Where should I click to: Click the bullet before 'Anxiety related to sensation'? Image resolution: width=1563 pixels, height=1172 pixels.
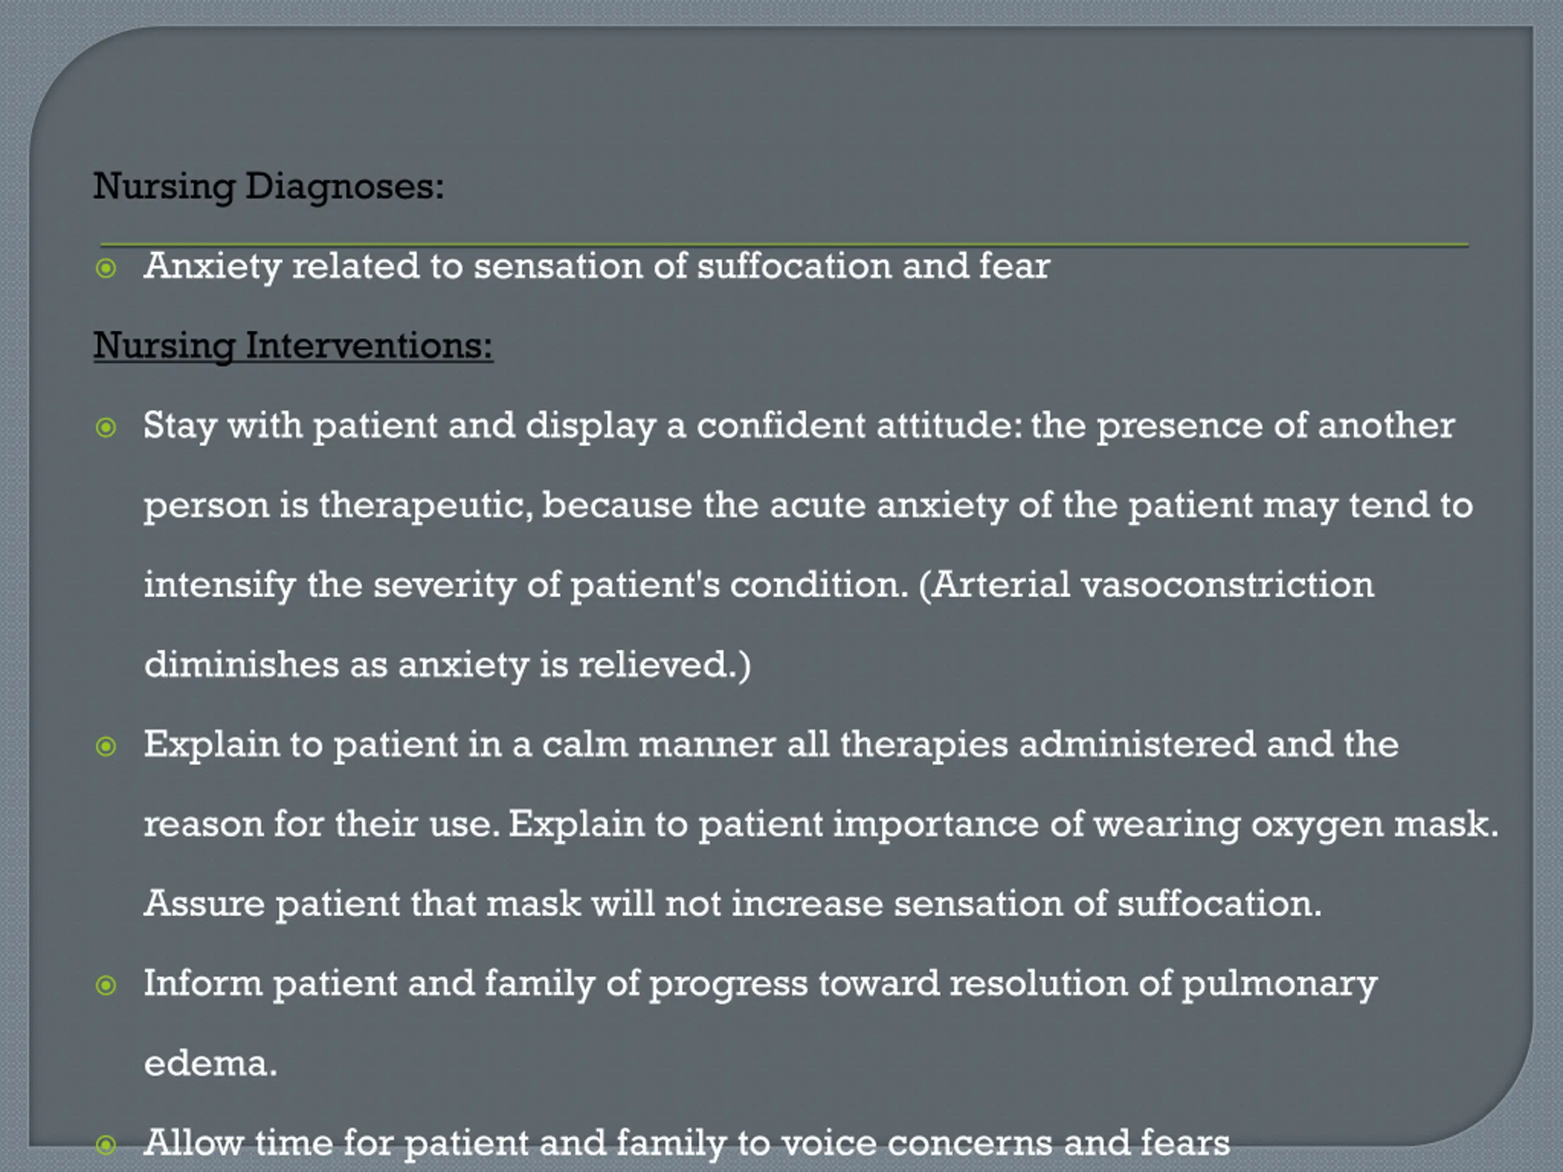tap(106, 269)
